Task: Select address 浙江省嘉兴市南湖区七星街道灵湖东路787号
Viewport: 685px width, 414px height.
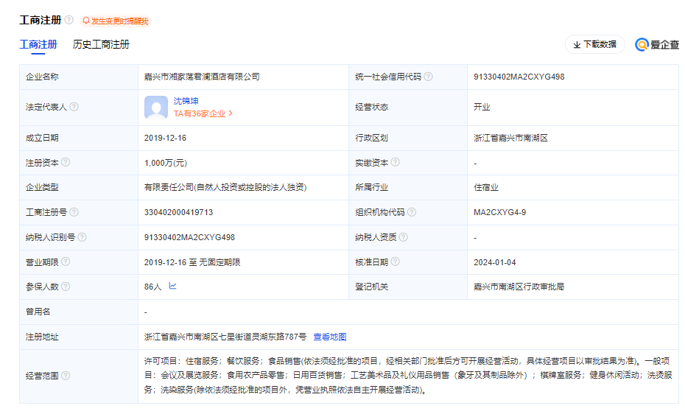Action: (x=225, y=337)
